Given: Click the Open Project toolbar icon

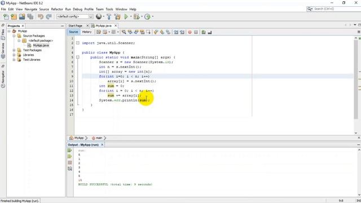Looking at the screenshot, I should click(22, 16).
